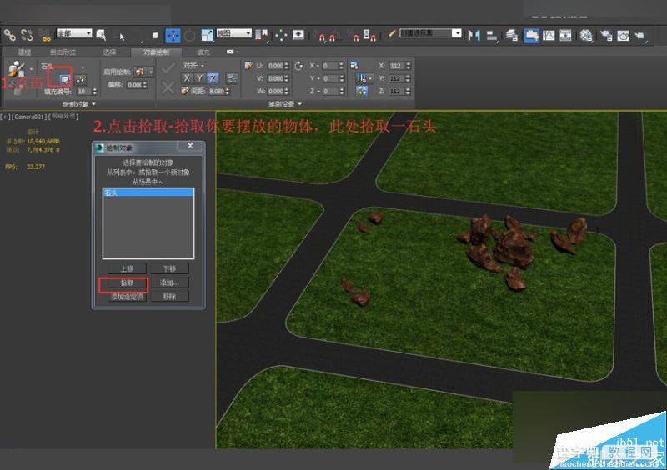Toggle the Y align axis button

coord(199,78)
